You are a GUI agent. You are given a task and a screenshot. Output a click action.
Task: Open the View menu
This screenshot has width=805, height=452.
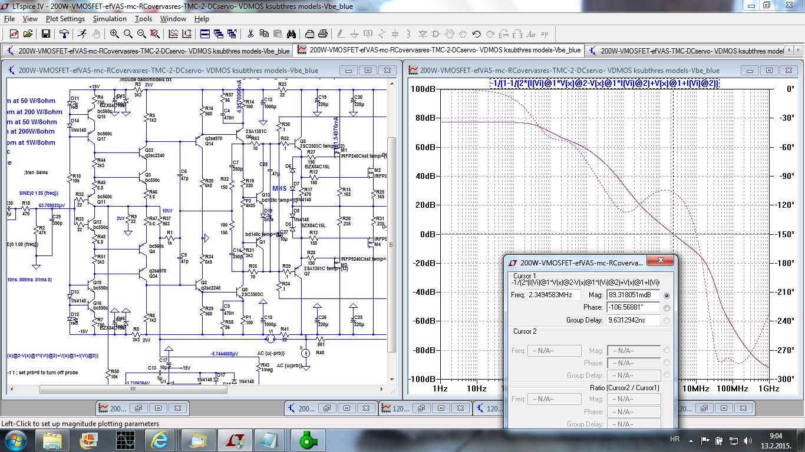click(30, 19)
